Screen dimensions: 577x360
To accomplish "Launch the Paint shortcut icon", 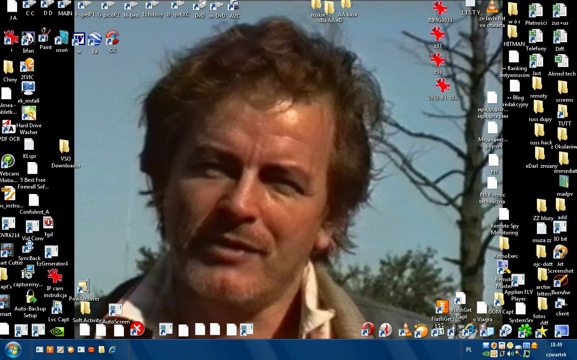I will tap(45, 36).
